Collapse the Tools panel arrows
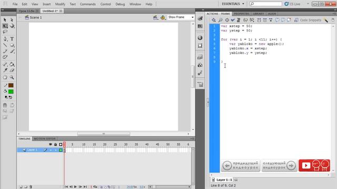 click(x=3, y=10)
